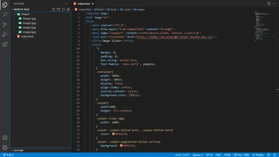
Task: Click line number 24 in gutter
Action: [x=78, y=103]
